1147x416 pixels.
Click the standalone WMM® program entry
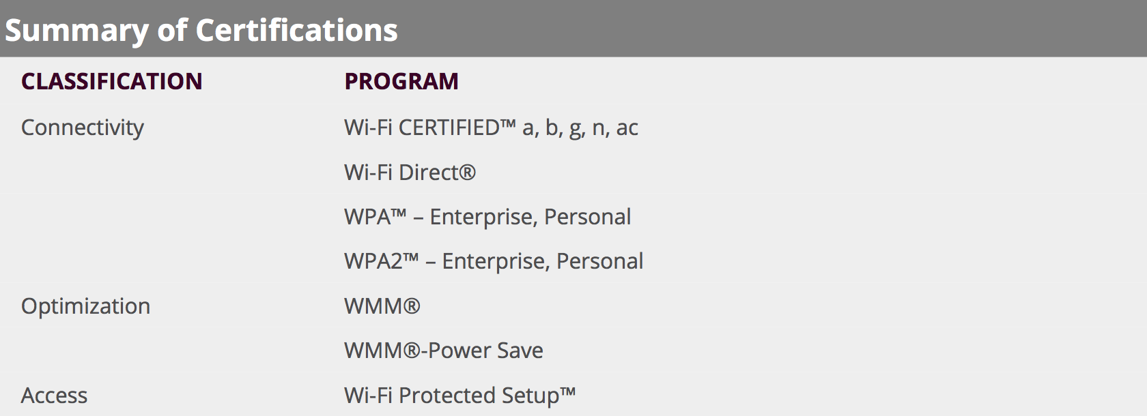coord(382,306)
